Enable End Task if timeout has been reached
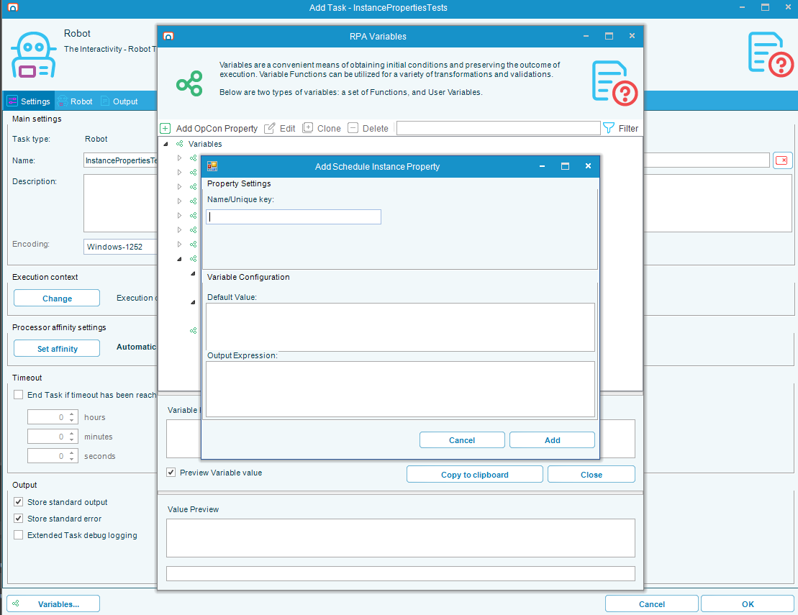 point(17,394)
